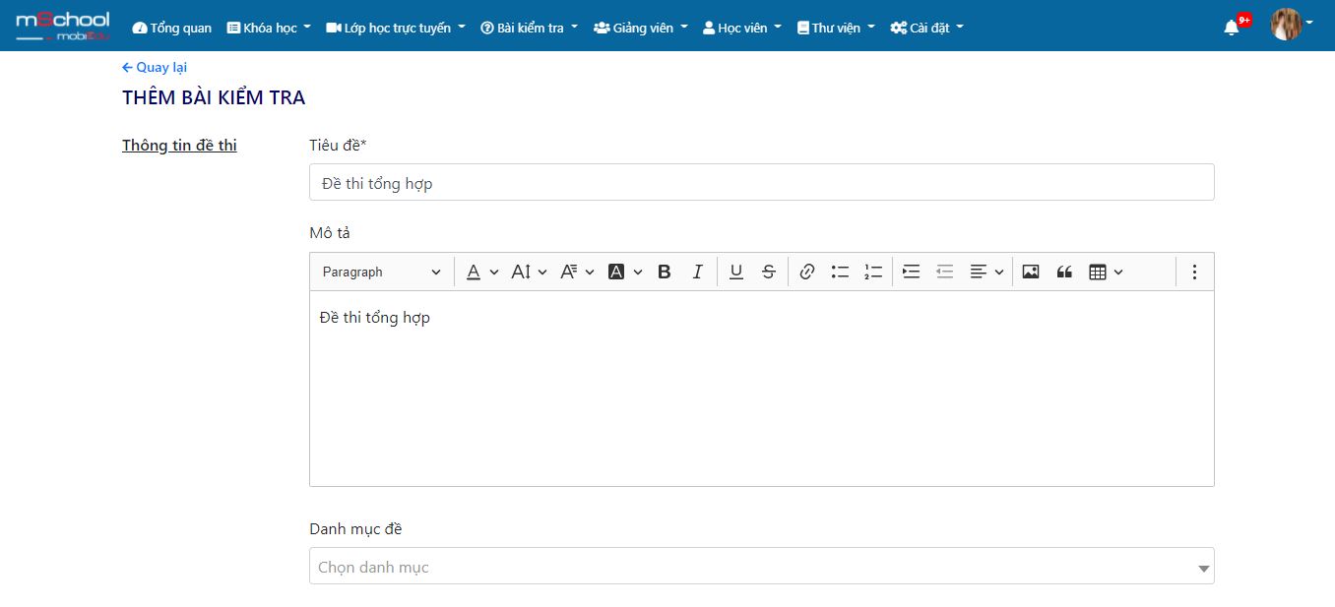Open the Bài kiểm tra menu
Viewport: 1335px width, 607px height.
tap(530, 28)
